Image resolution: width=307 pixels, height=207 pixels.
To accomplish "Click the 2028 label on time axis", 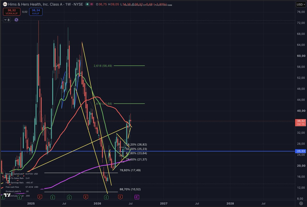I will click(x=230, y=203).
